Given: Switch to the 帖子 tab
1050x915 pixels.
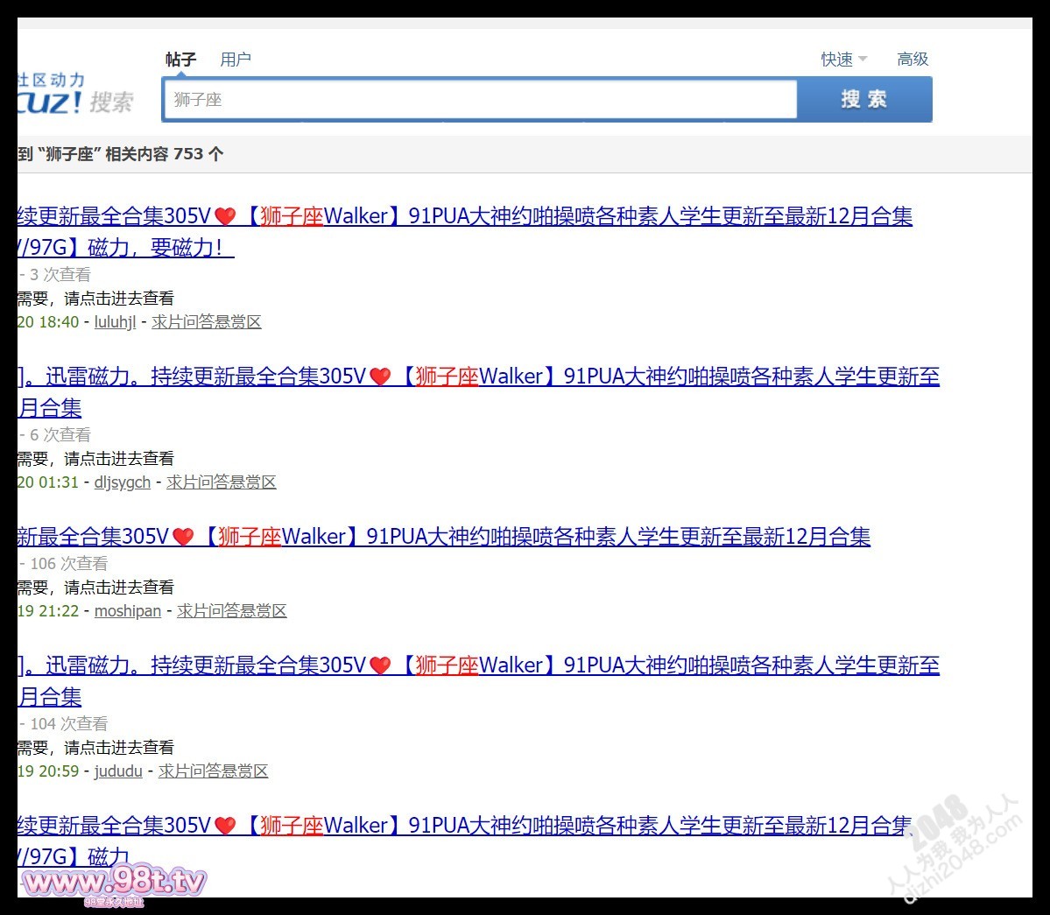Looking at the screenshot, I should pos(180,60).
